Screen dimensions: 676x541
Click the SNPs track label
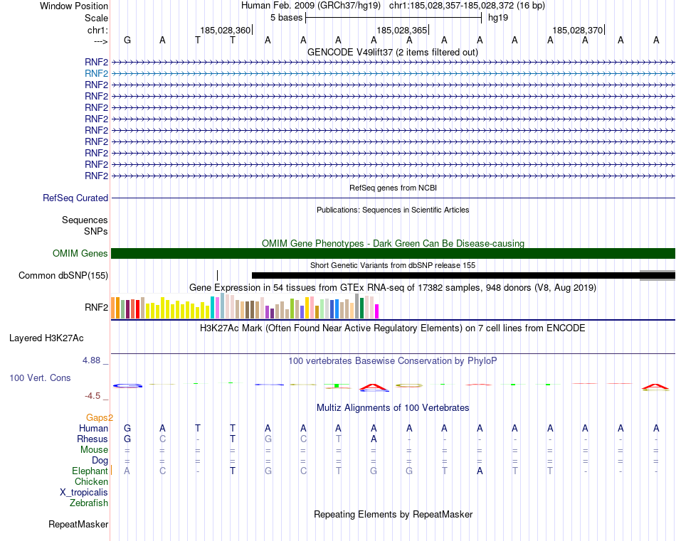(x=96, y=231)
